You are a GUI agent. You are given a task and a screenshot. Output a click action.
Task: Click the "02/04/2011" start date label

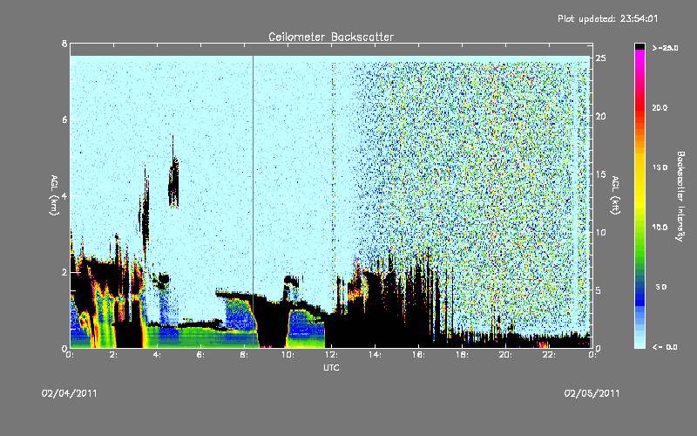click(x=69, y=393)
